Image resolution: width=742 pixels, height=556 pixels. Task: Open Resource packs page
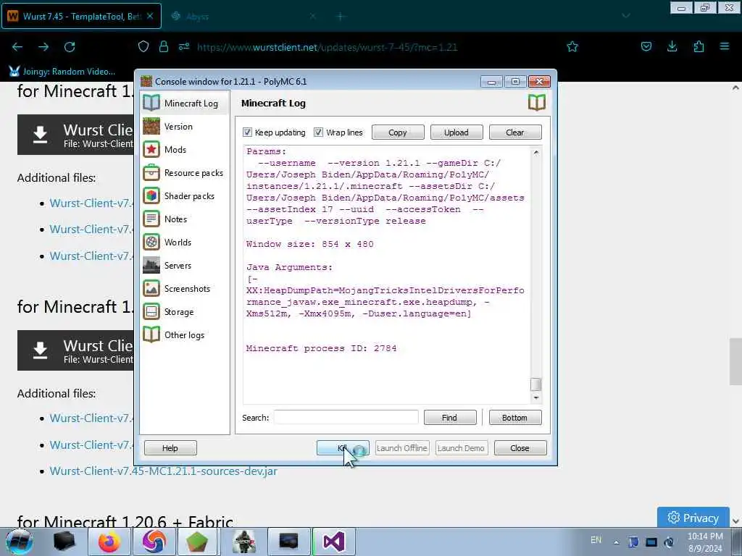(185, 172)
